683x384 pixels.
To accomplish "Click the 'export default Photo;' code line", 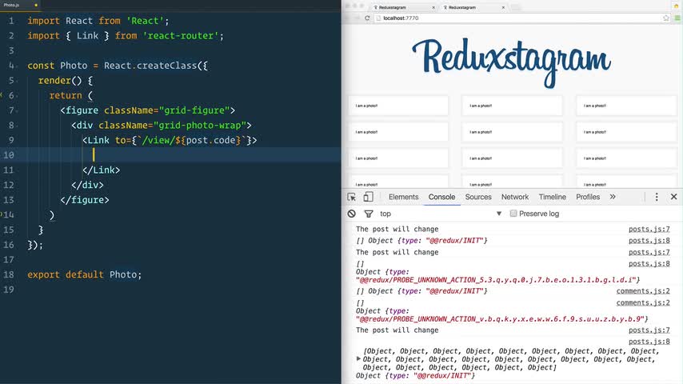I will click(x=85, y=274).
